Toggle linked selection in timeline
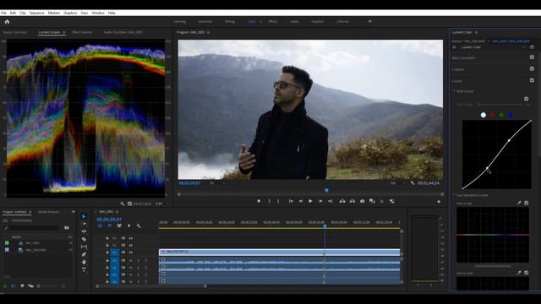Viewport: 541px width, 304px height. coord(119,226)
